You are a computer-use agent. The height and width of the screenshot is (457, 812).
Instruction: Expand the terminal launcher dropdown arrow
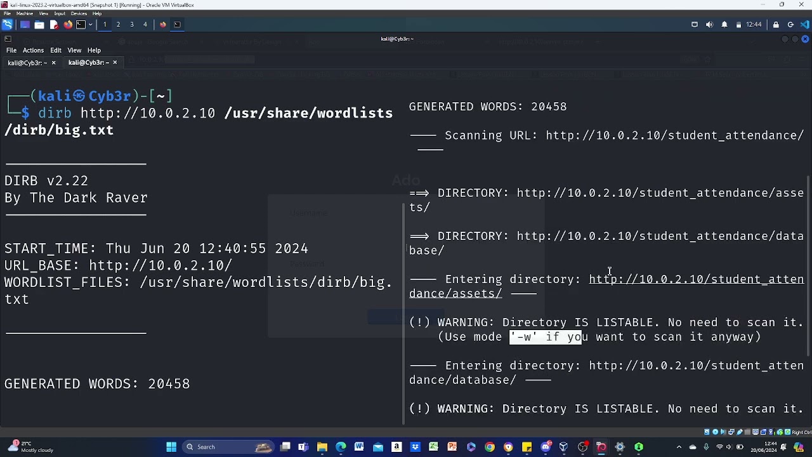[90, 24]
